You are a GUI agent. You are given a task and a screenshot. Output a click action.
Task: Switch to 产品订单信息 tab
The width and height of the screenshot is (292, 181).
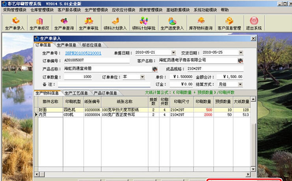(x=105, y=93)
